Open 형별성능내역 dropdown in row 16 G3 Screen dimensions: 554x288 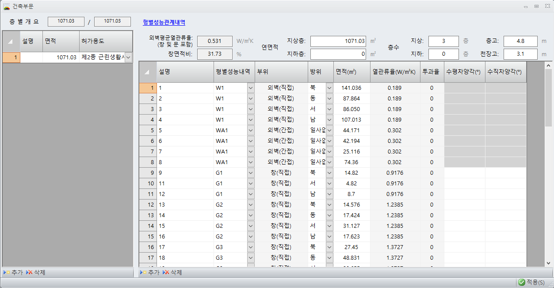(x=251, y=247)
